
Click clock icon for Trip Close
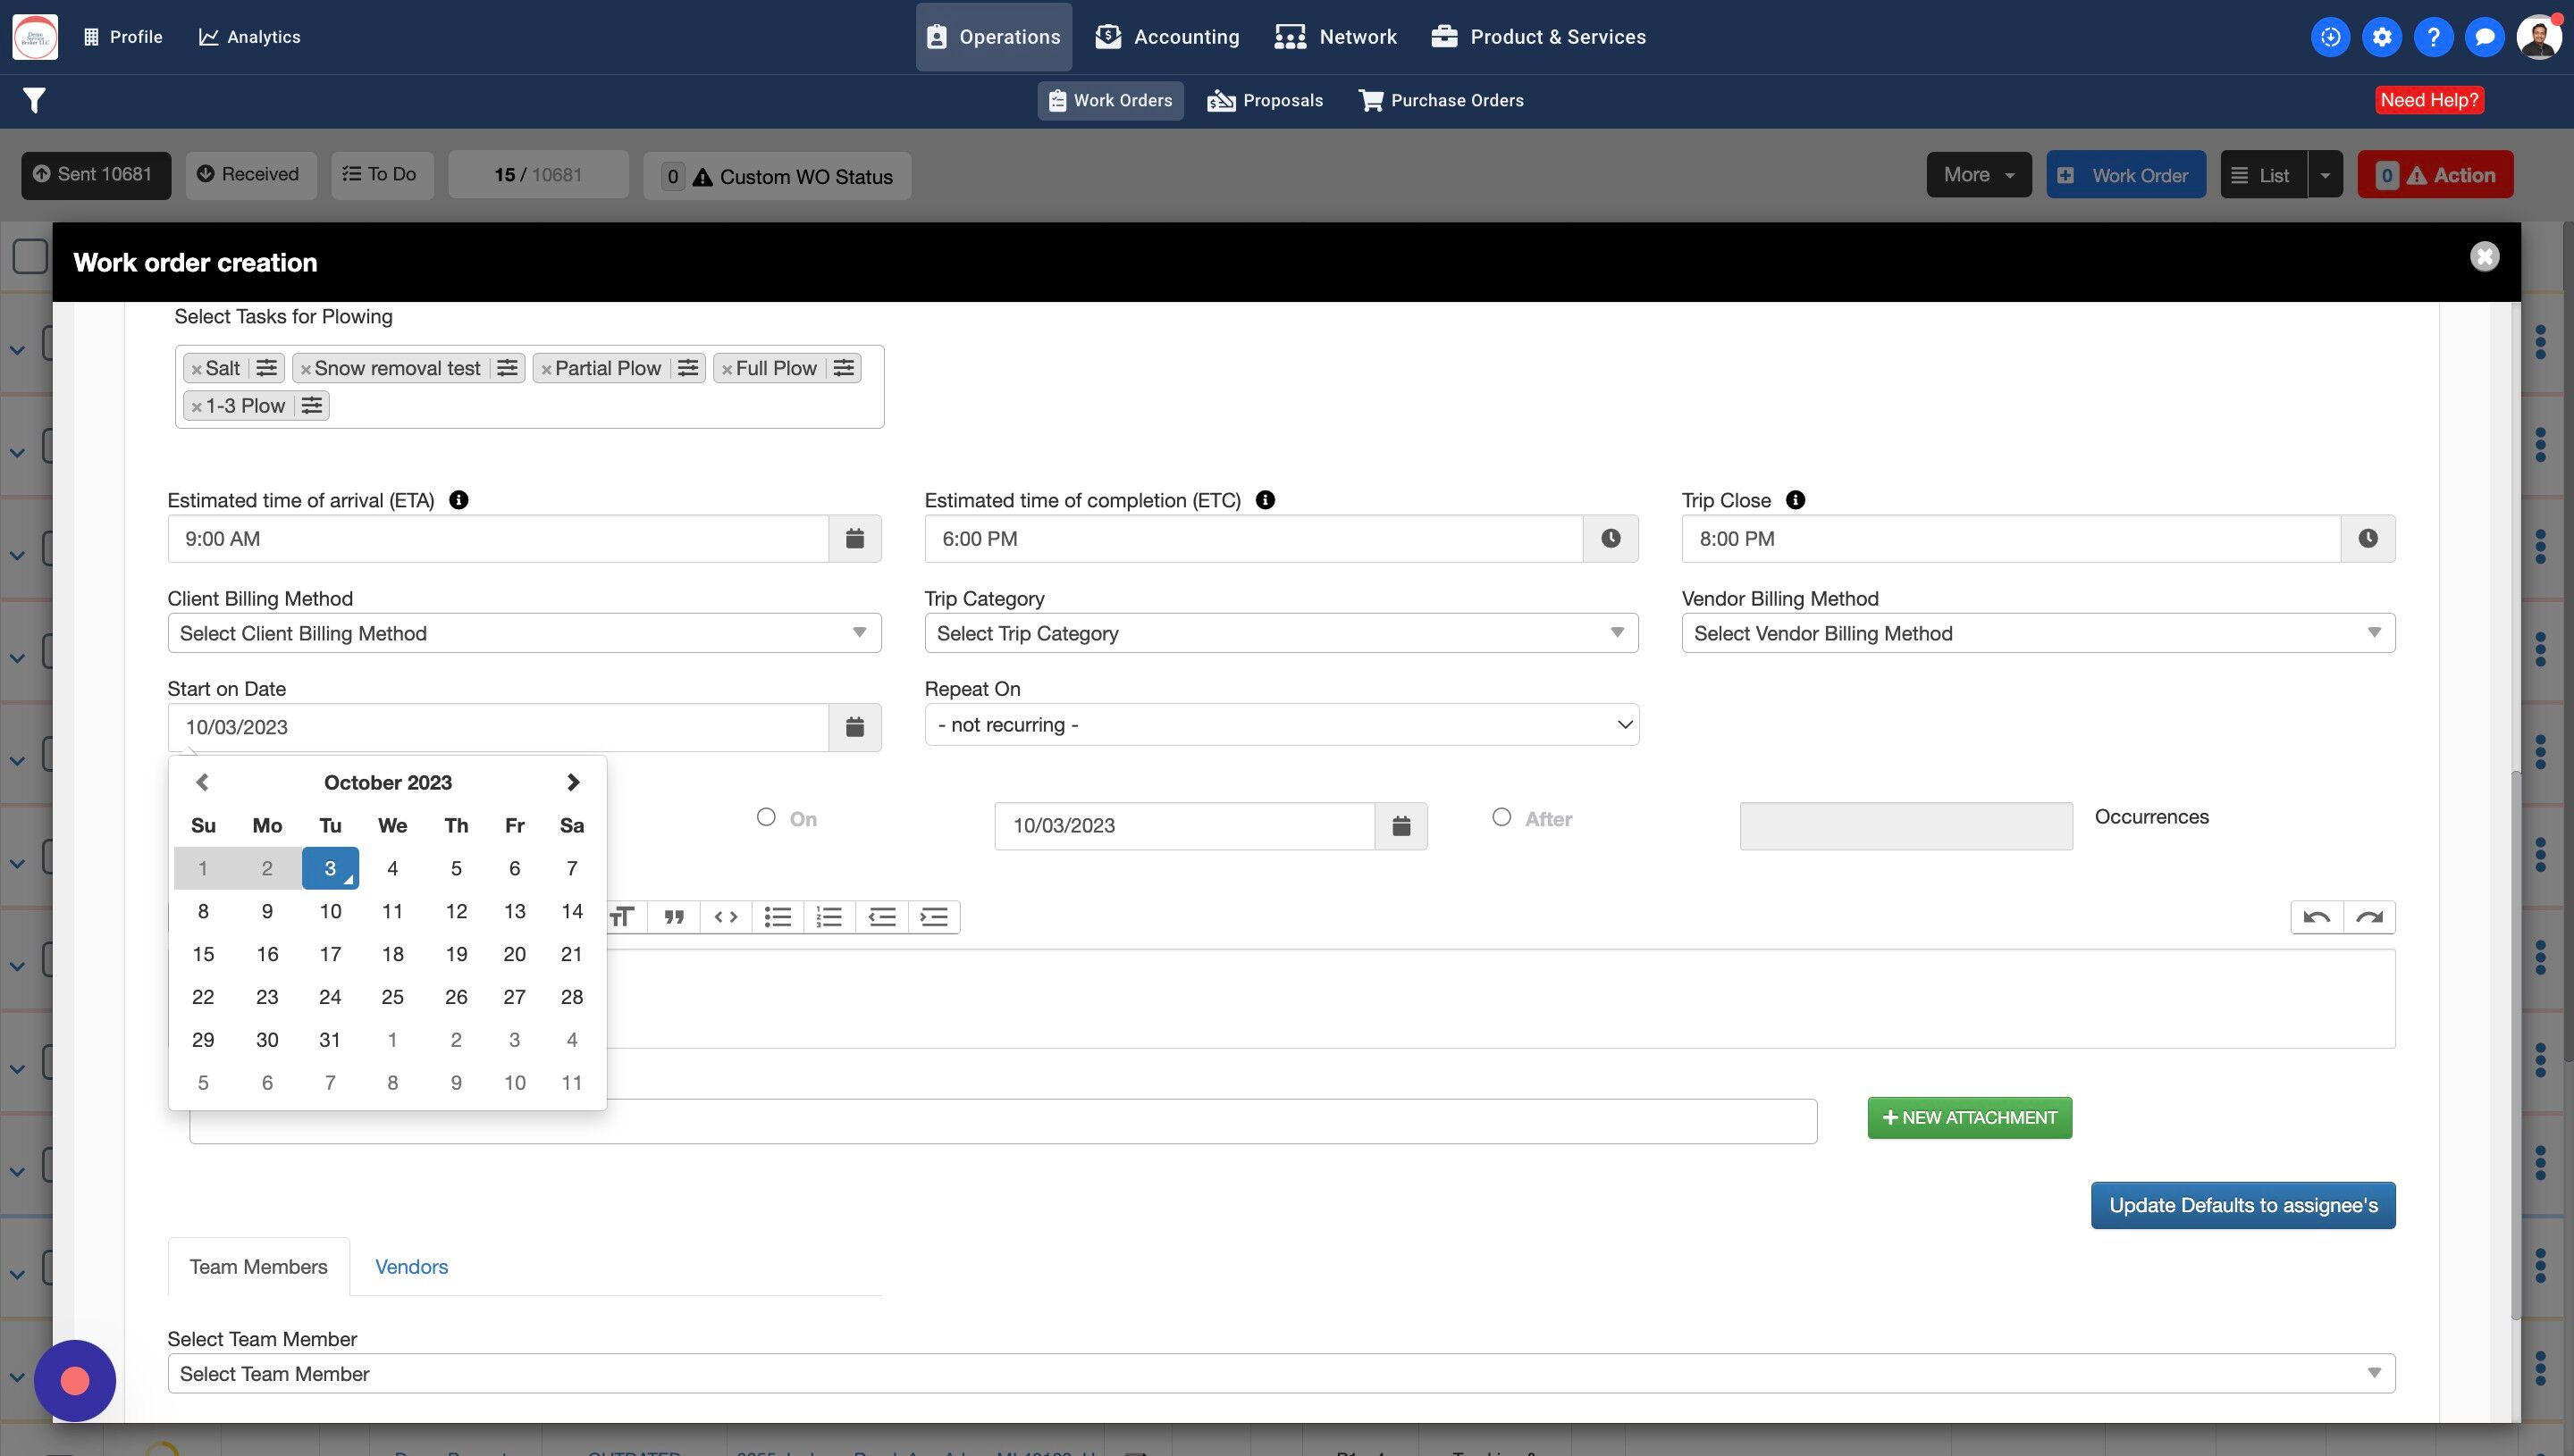click(x=2367, y=539)
